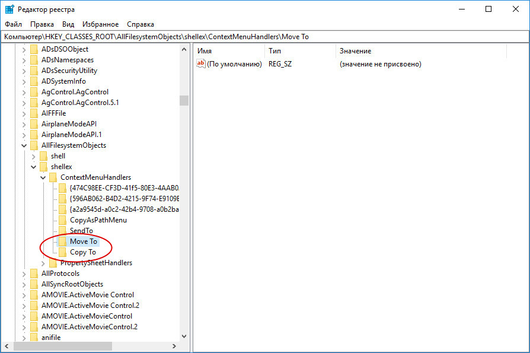
Task: Click the tree horizontal scrollbar thumb
Action: coord(62,346)
